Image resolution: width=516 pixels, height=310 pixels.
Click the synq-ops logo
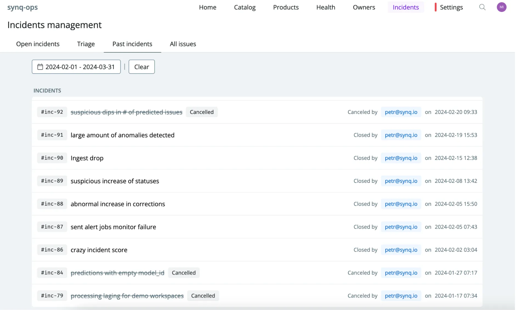[23, 7]
